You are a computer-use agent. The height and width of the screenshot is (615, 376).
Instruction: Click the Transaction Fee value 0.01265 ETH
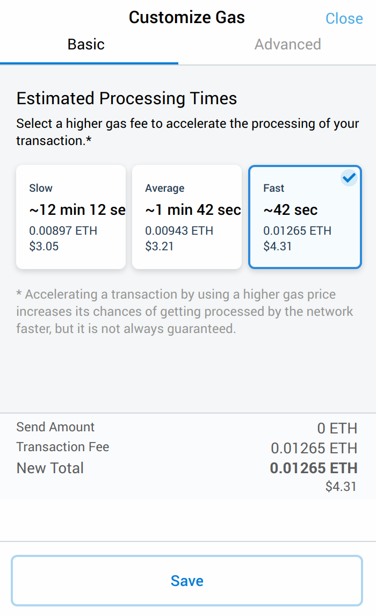(x=314, y=448)
